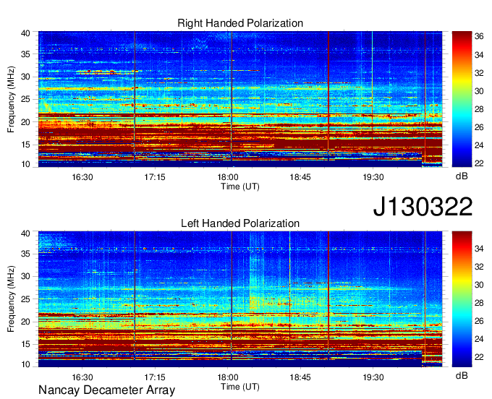Click the 18:45 tick under the top plot
Viewport: 492px width, 399px height.
pos(300,177)
